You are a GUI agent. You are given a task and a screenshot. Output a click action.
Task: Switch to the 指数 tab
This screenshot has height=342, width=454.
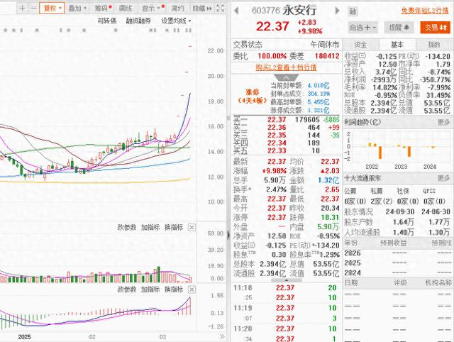pos(434,45)
